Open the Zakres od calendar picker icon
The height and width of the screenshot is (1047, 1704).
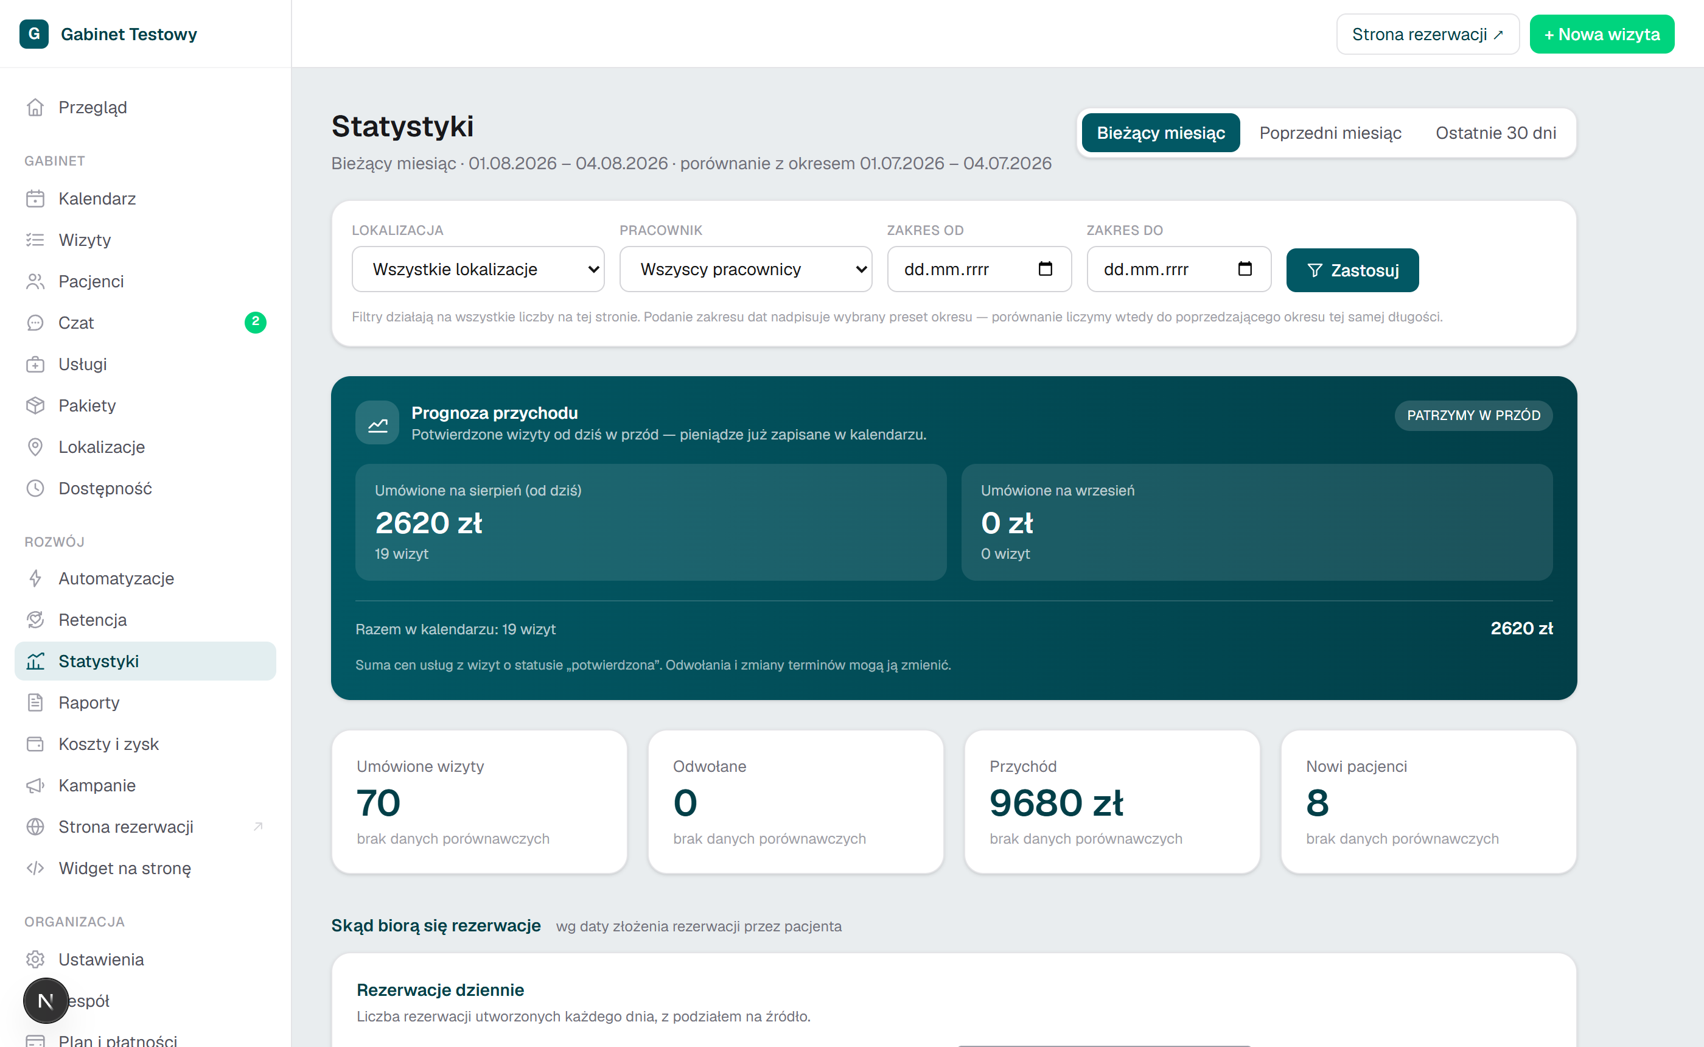[1045, 268]
